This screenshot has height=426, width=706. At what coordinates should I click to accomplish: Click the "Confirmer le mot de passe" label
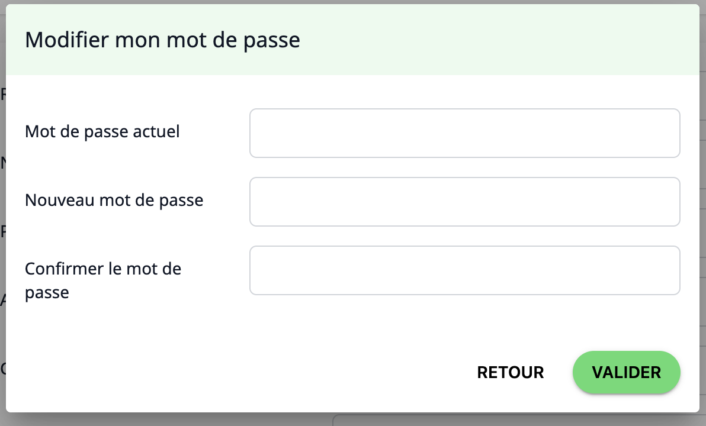tap(103, 280)
